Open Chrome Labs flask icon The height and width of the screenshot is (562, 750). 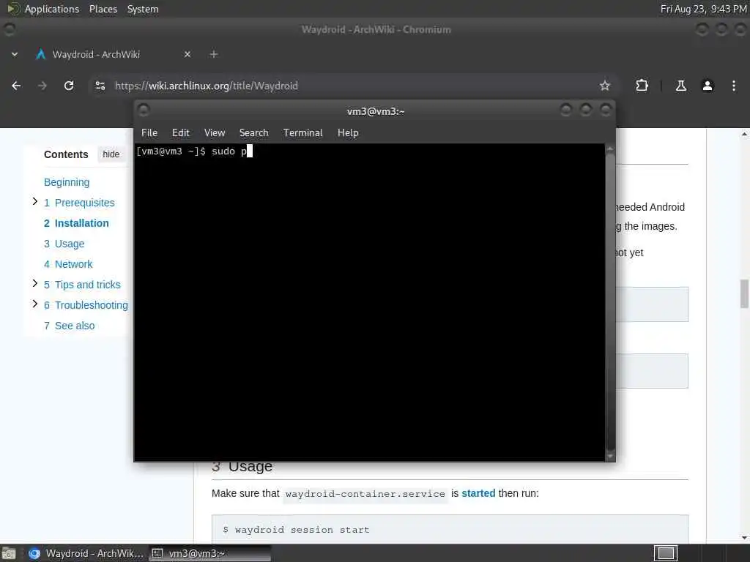click(680, 86)
